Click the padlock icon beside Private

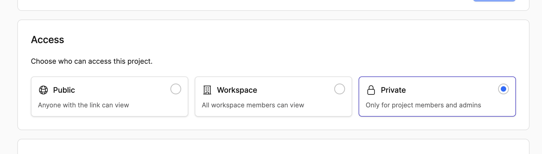371,90
